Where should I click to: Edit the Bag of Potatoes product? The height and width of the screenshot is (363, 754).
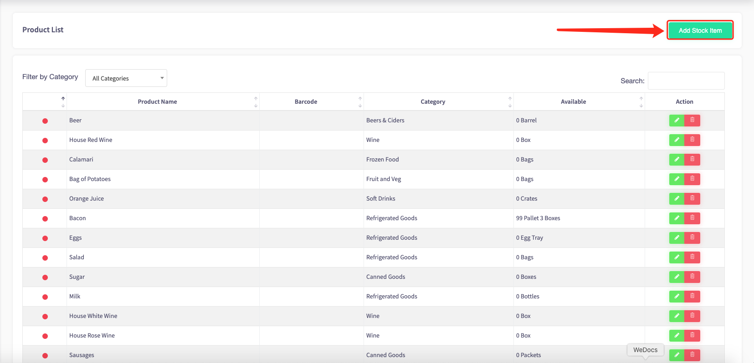tap(677, 179)
